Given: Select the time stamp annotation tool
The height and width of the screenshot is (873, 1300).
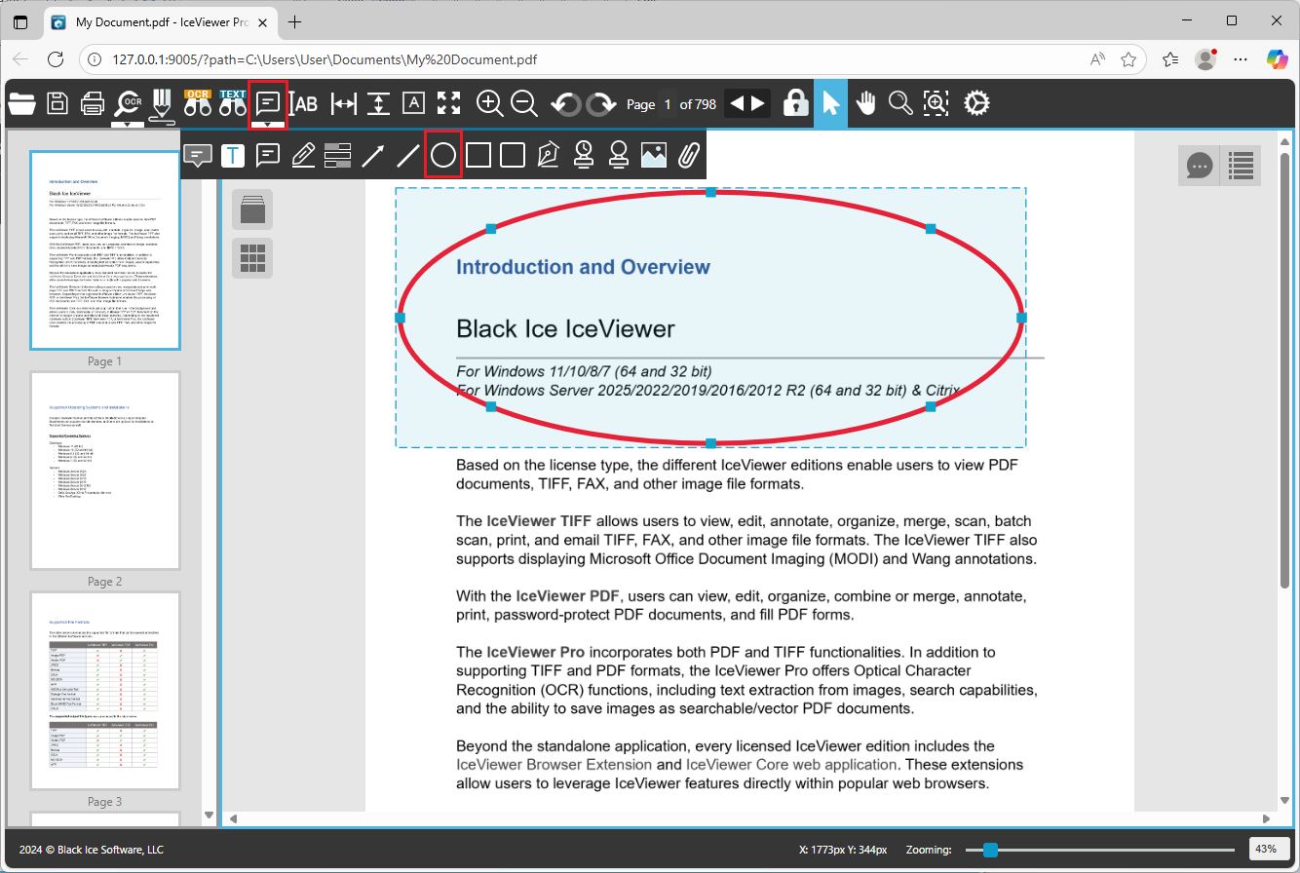Looking at the screenshot, I should (584, 156).
